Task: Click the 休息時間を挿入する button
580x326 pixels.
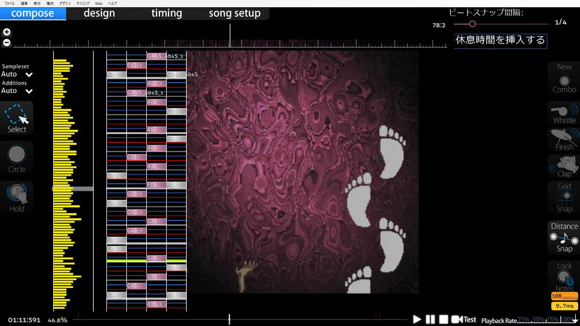Action: 500,40
